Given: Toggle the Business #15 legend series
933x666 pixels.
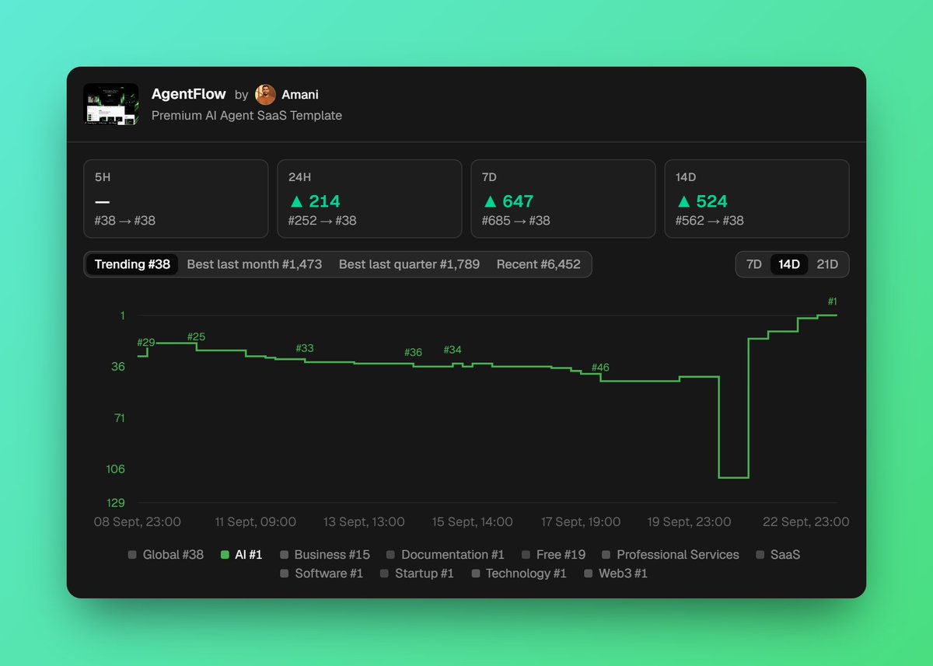Looking at the screenshot, I should [325, 555].
